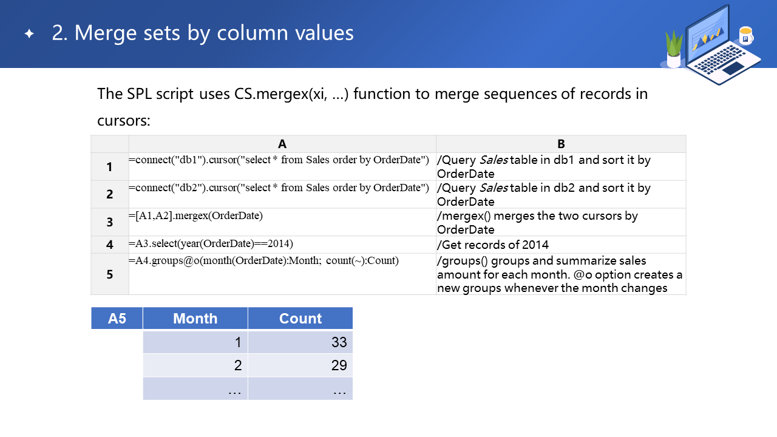This screenshot has height=437, width=777.
Task: Click the sparkle bullet icon in the header
Action: (29, 33)
